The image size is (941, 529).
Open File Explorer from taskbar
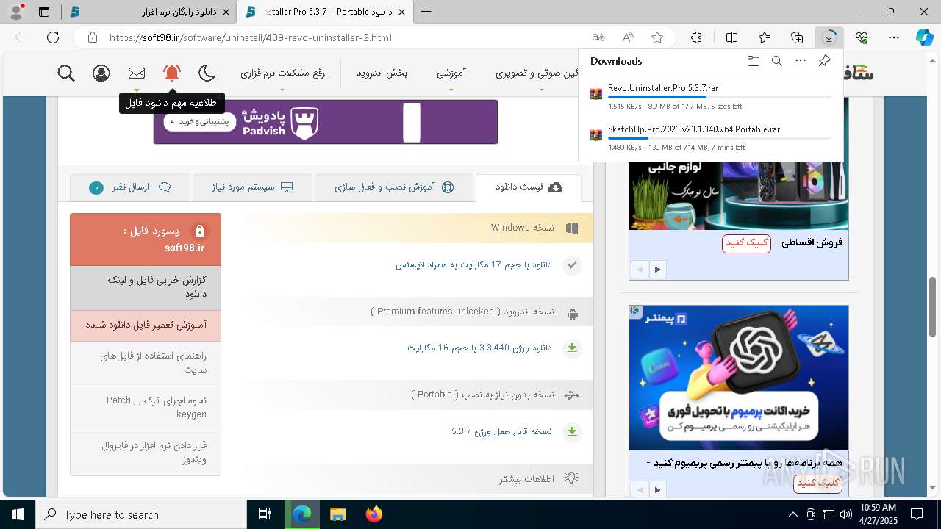coord(337,514)
